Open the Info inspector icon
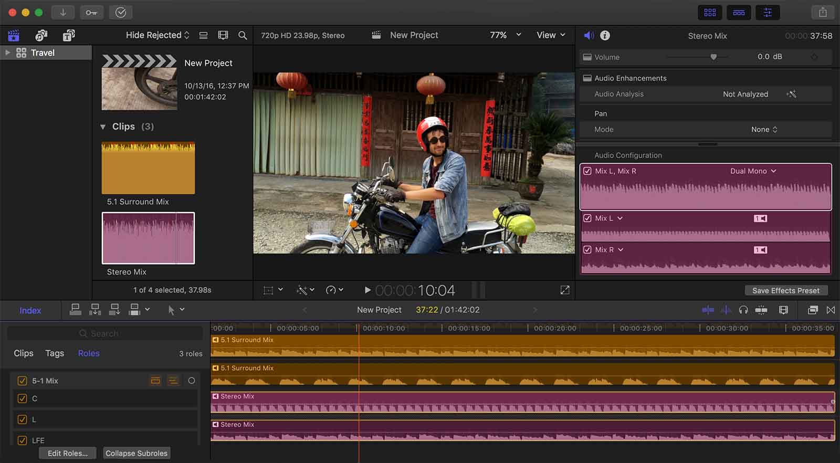 (605, 35)
